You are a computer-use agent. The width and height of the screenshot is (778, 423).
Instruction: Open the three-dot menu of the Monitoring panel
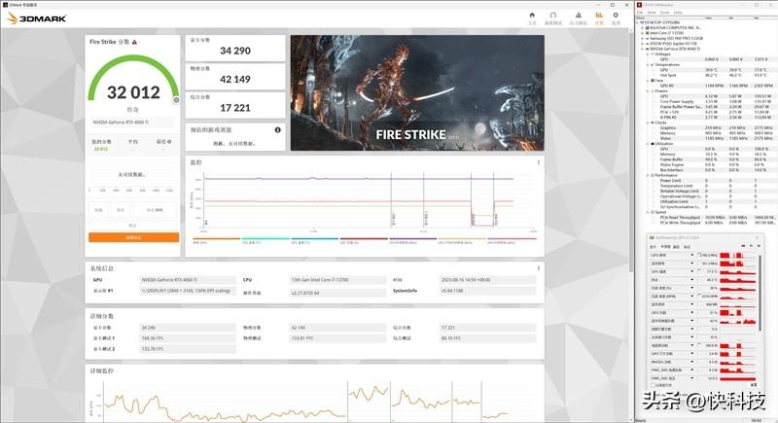coord(539,162)
